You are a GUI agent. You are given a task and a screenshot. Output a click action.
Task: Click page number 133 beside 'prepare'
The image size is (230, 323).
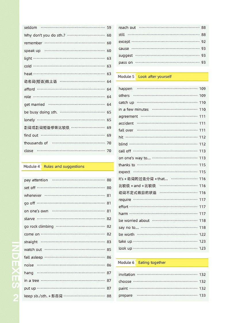click(x=202, y=295)
